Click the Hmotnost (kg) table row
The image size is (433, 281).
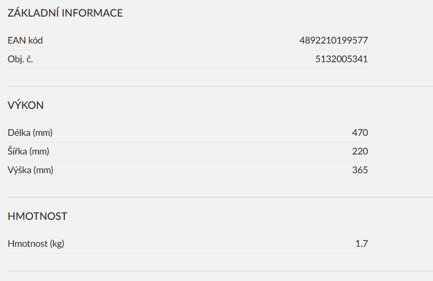[x=188, y=244]
